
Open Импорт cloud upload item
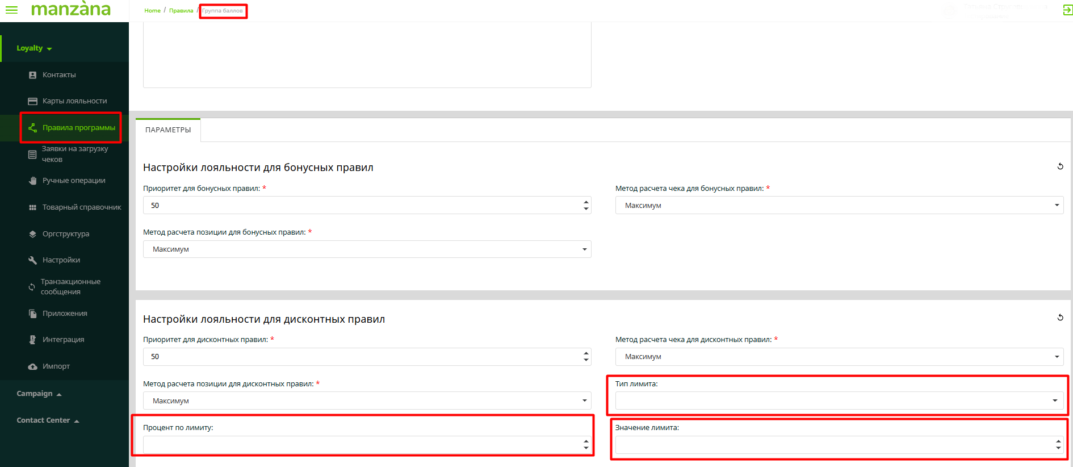[56, 366]
